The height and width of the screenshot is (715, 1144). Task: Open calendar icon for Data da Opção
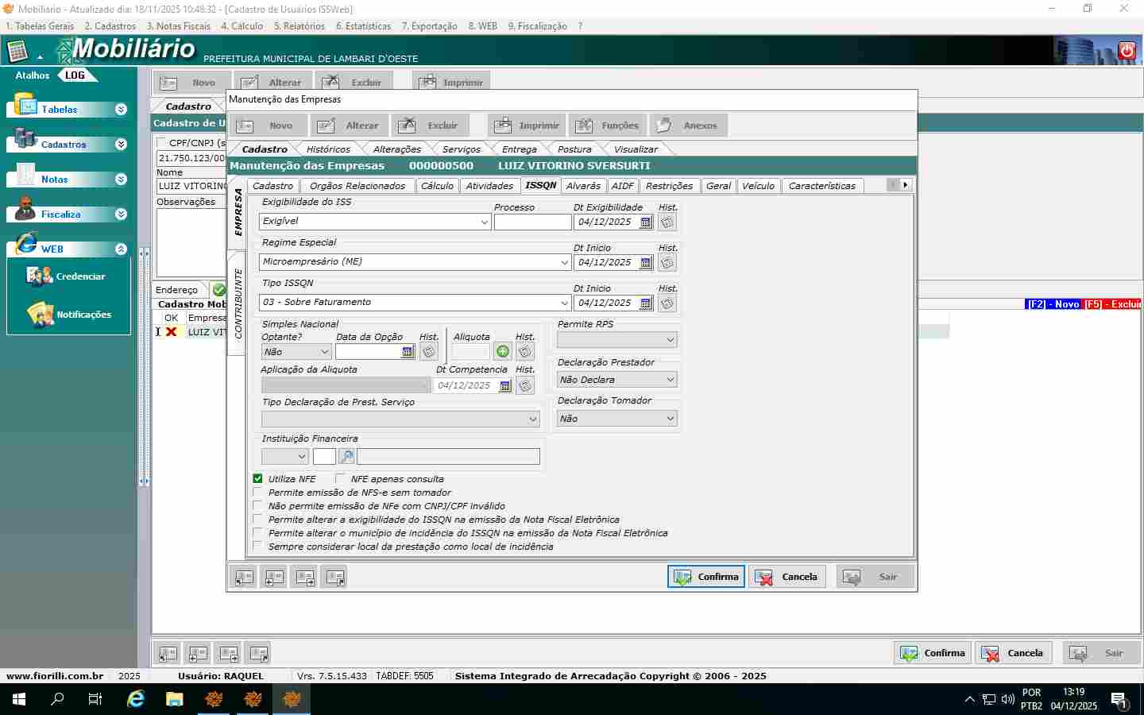coord(408,352)
